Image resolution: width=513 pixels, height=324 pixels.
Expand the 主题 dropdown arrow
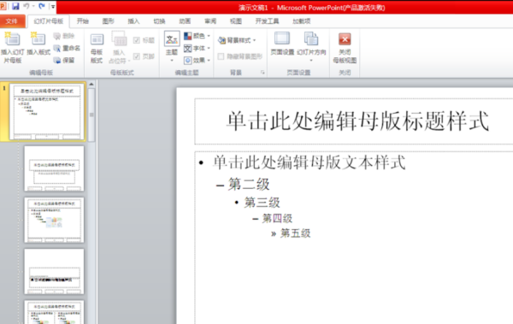[x=172, y=61]
